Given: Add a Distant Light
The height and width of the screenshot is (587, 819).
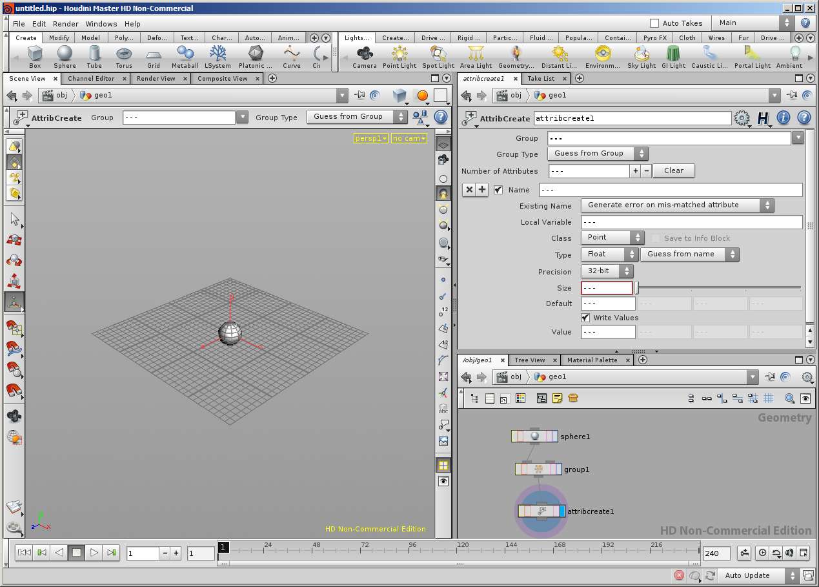Looking at the screenshot, I should click(560, 57).
